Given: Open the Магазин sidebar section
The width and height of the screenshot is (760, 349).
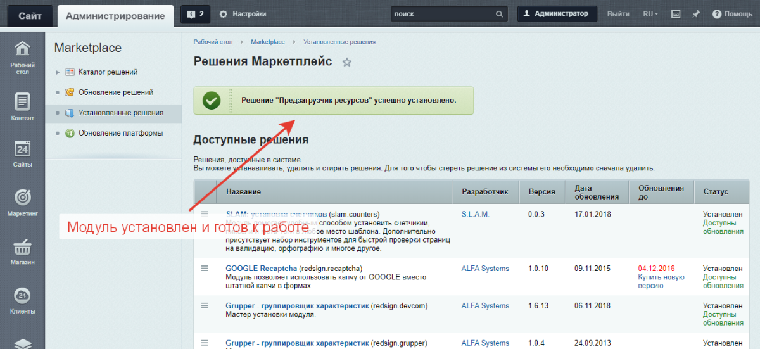Looking at the screenshot, I should (22, 251).
